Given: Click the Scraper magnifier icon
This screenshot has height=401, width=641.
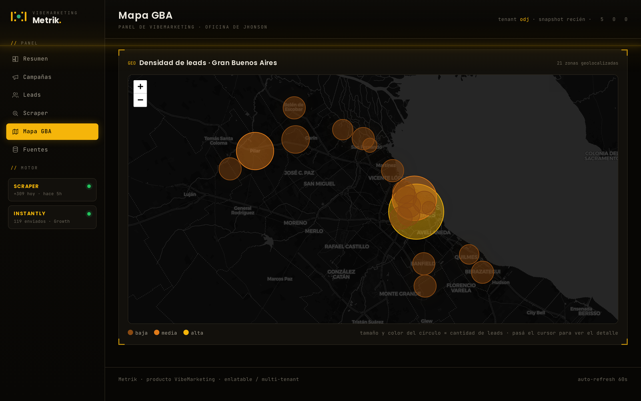Looking at the screenshot, I should [15, 113].
